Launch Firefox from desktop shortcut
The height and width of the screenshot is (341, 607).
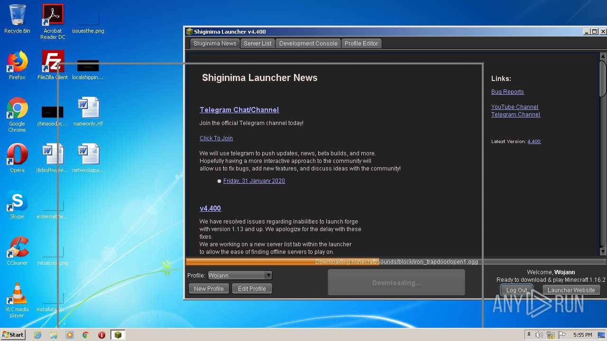pyautogui.click(x=17, y=66)
